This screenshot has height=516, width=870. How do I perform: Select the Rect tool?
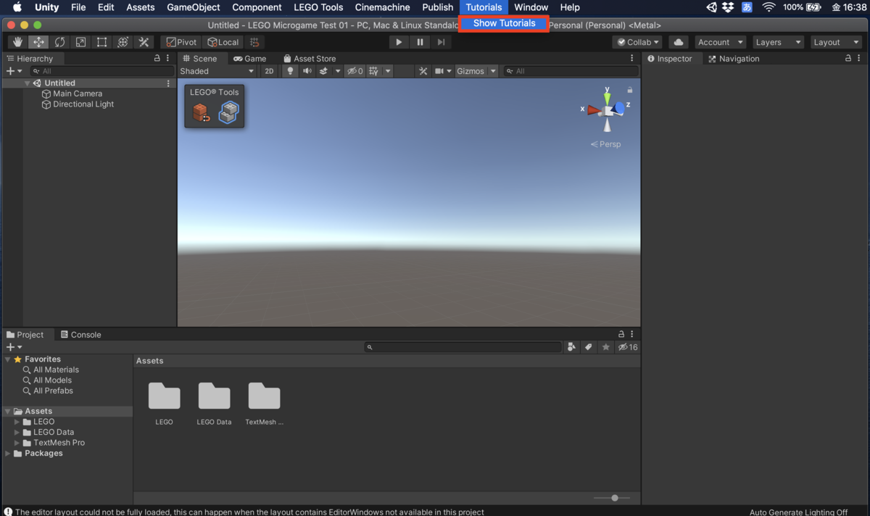(x=101, y=42)
